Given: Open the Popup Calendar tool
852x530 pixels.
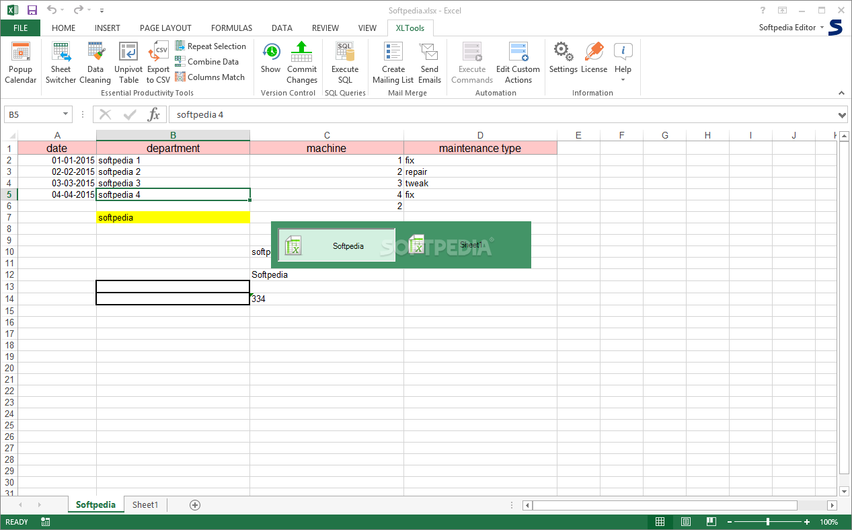Looking at the screenshot, I should [21, 63].
